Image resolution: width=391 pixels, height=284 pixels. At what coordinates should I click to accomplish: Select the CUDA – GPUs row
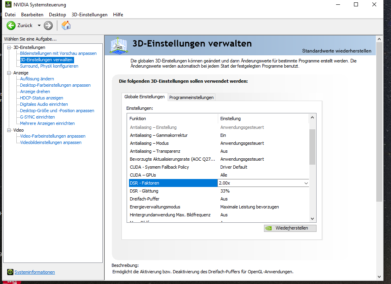(x=219, y=175)
